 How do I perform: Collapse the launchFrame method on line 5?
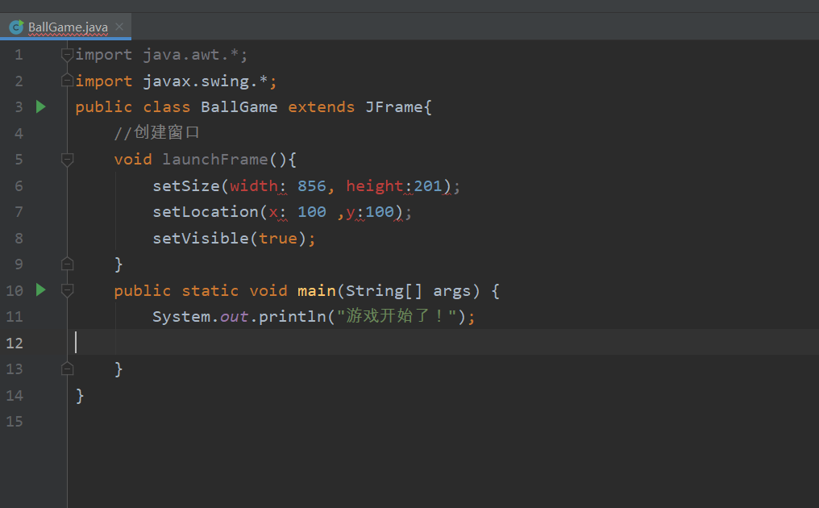click(x=67, y=160)
